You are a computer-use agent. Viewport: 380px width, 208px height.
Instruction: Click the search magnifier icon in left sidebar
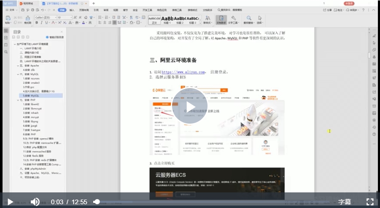click(6, 52)
